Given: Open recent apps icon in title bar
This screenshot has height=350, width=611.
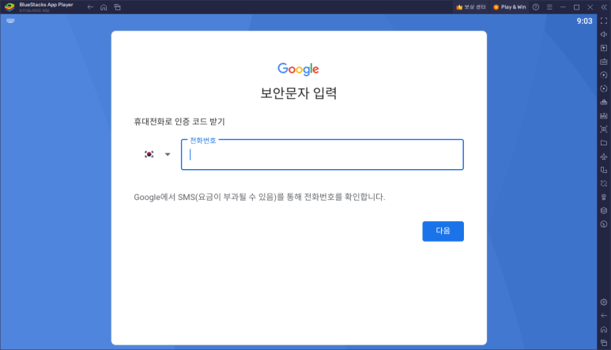Looking at the screenshot, I should (117, 7).
